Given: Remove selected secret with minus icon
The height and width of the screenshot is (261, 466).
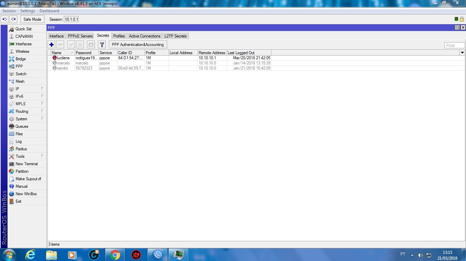Looking at the screenshot, I should (60, 45).
